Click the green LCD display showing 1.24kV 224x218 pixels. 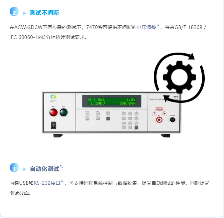(112, 101)
